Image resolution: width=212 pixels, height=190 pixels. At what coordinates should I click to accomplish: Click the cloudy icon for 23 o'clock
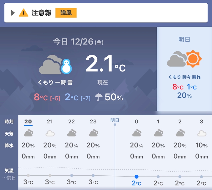click(x=93, y=133)
